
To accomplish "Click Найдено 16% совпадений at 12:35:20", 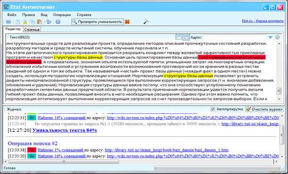I will pyautogui.click(x=62, y=156).
